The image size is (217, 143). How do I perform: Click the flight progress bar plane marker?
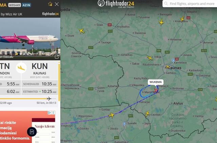coord(49,99)
